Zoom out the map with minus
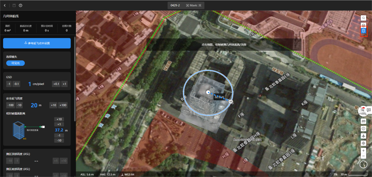372x177 pixels. coord(363,156)
